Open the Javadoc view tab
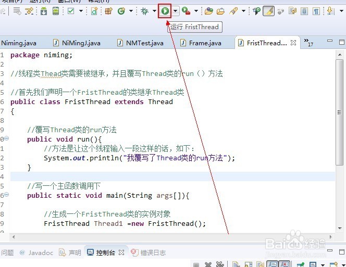 [36, 252]
